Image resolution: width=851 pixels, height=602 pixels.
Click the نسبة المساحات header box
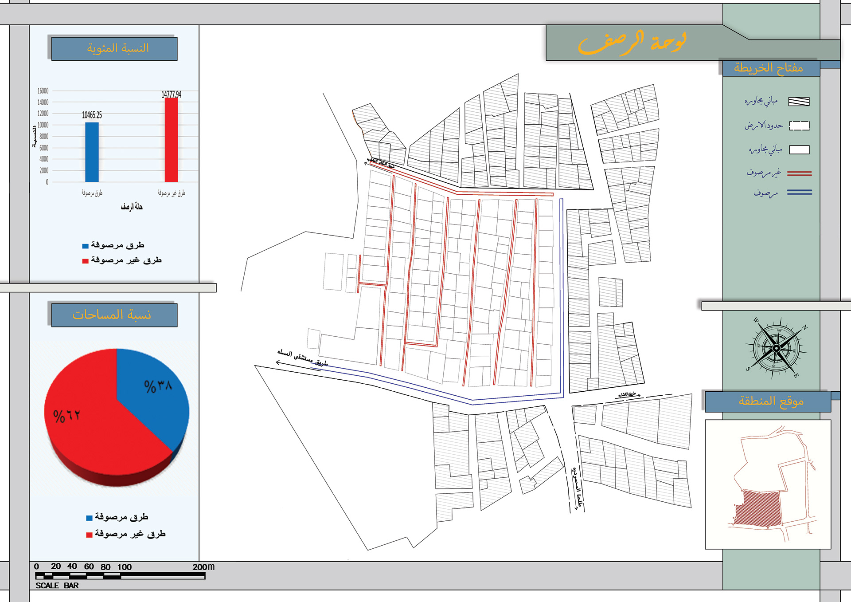(x=114, y=315)
